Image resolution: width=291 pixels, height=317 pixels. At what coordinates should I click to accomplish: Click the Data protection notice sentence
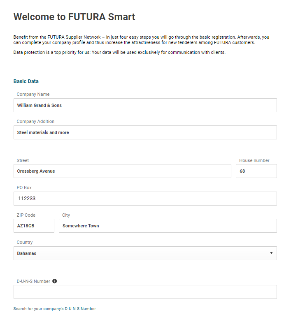click(x=119, y=52)
